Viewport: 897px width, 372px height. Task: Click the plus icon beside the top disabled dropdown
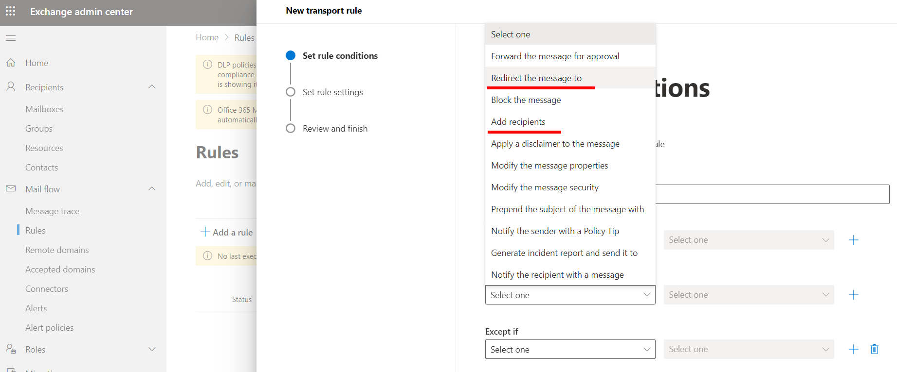854,240
